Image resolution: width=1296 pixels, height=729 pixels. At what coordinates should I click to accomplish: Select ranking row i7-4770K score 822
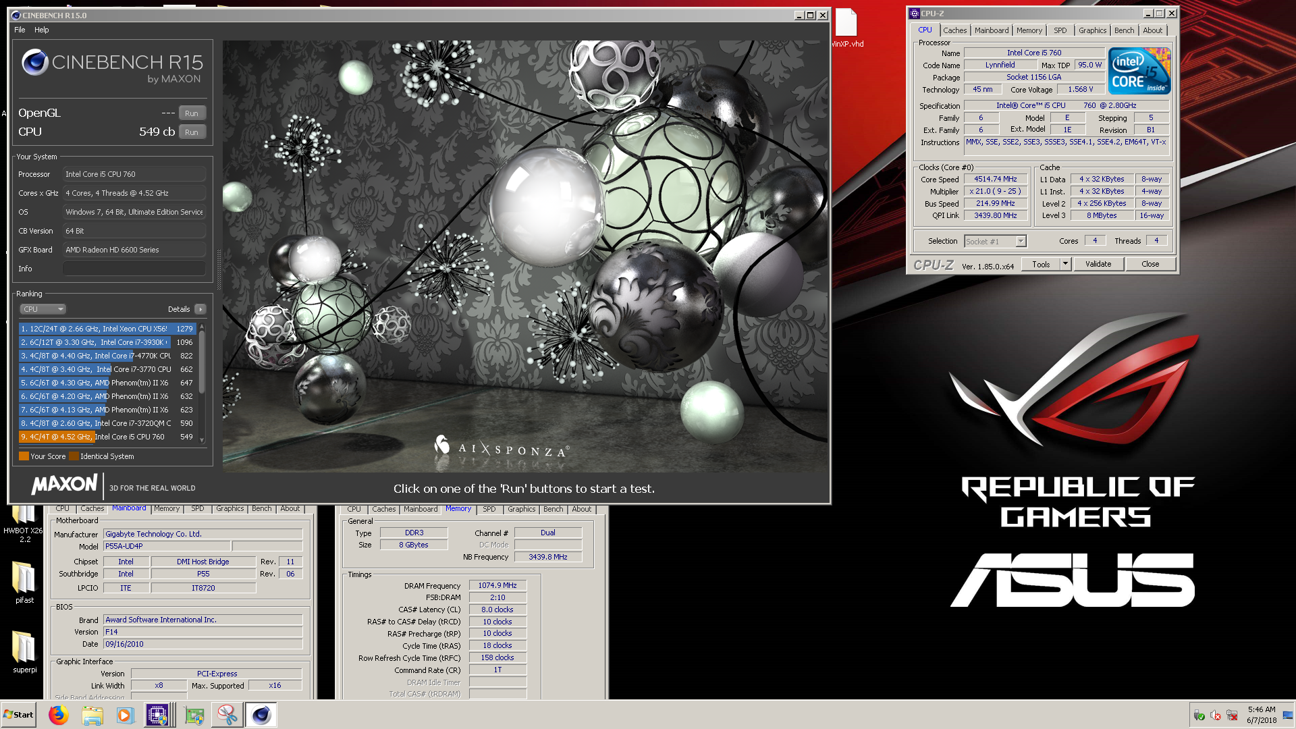[x=107, y=356]
